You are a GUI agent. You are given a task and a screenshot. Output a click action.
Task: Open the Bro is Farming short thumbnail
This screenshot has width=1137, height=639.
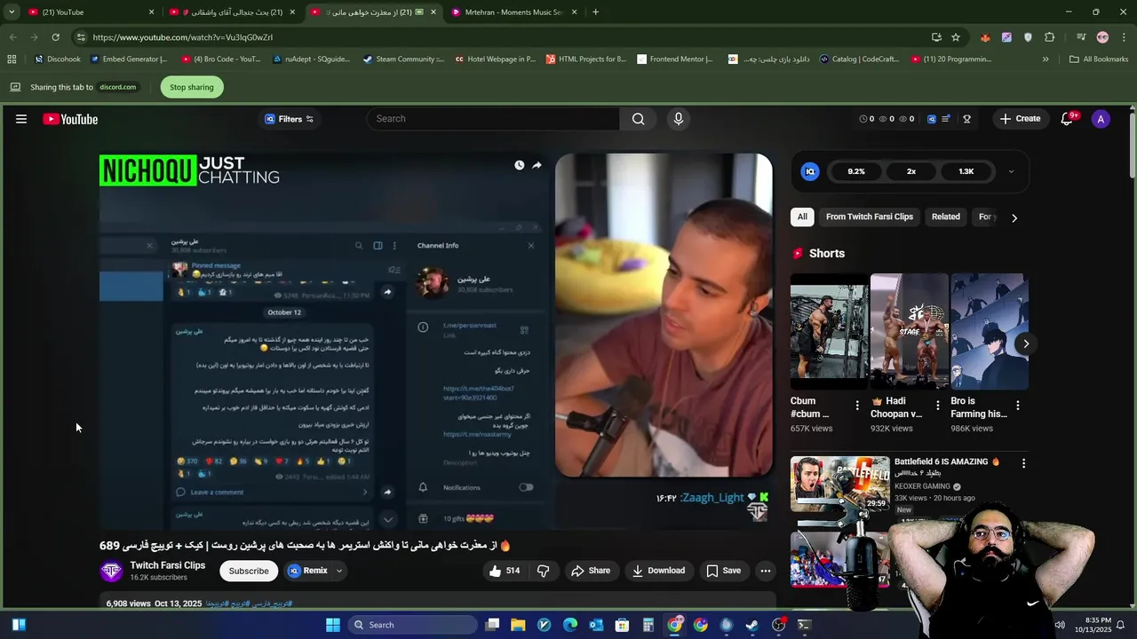[990, 331]
